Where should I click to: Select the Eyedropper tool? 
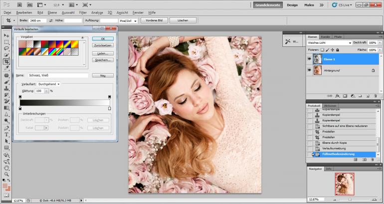point(6,68)
